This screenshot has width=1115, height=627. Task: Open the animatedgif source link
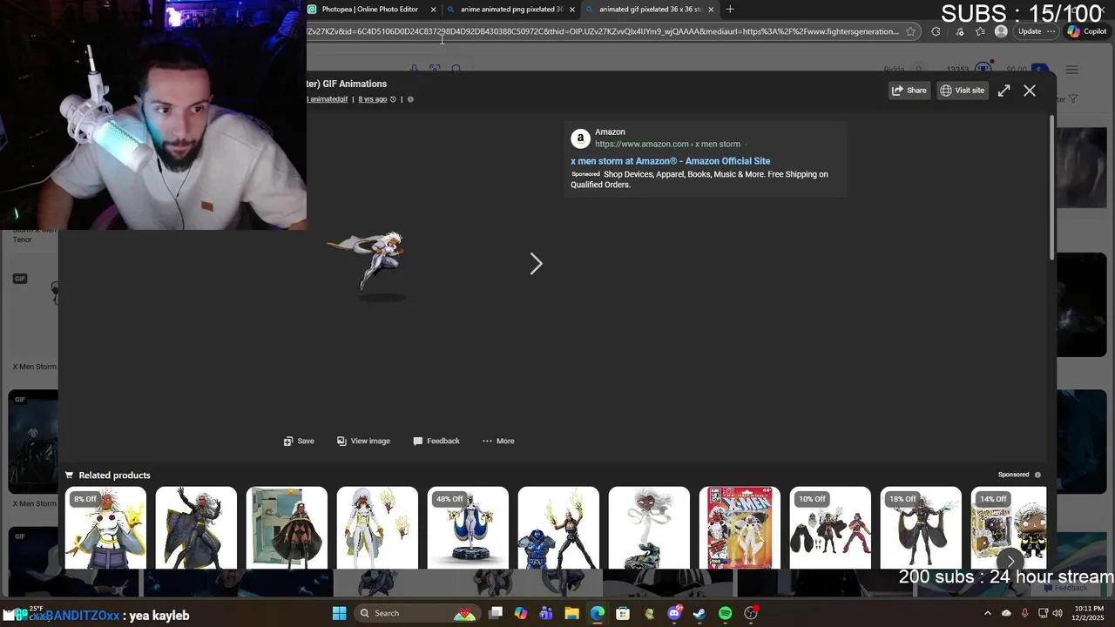coord(328,99)
